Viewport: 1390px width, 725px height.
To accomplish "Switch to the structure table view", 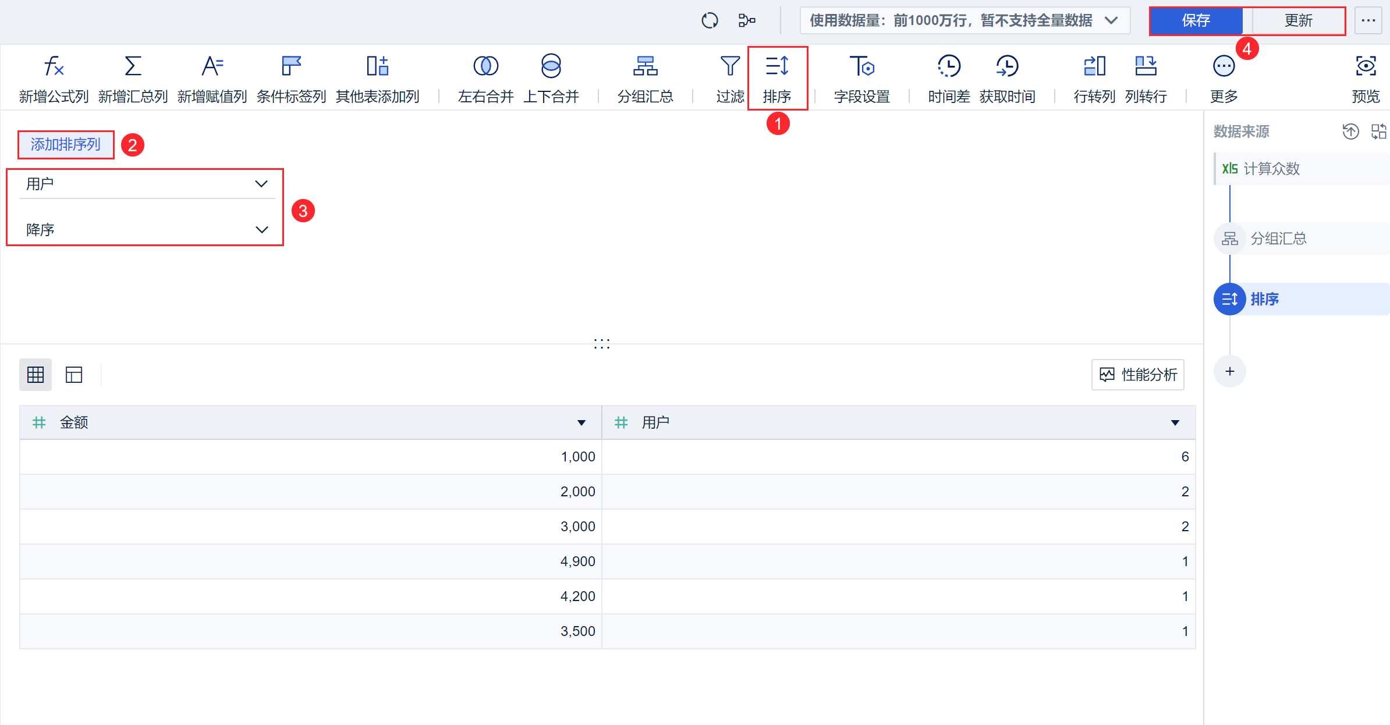I will pos(74,375).
